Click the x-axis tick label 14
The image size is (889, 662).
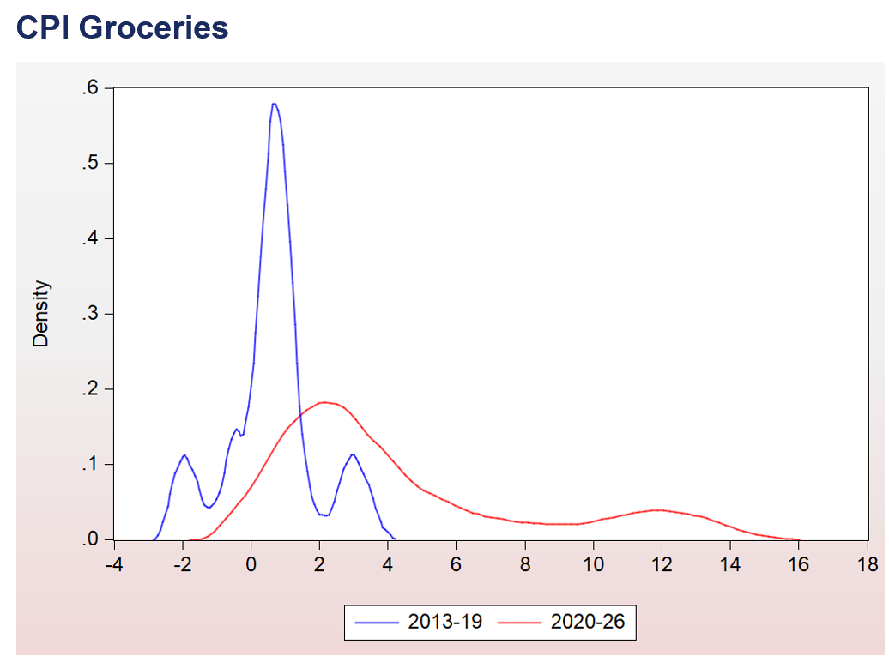pyautogui.click(x=730, y=564)
